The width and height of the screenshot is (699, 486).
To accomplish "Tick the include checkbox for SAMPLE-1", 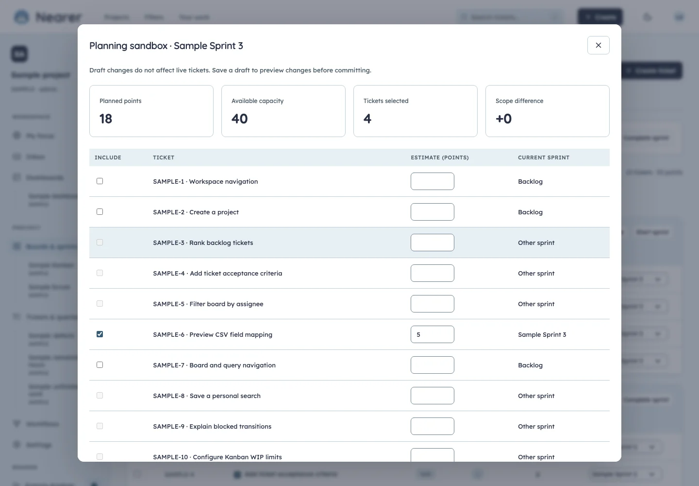I will (100, 181).
